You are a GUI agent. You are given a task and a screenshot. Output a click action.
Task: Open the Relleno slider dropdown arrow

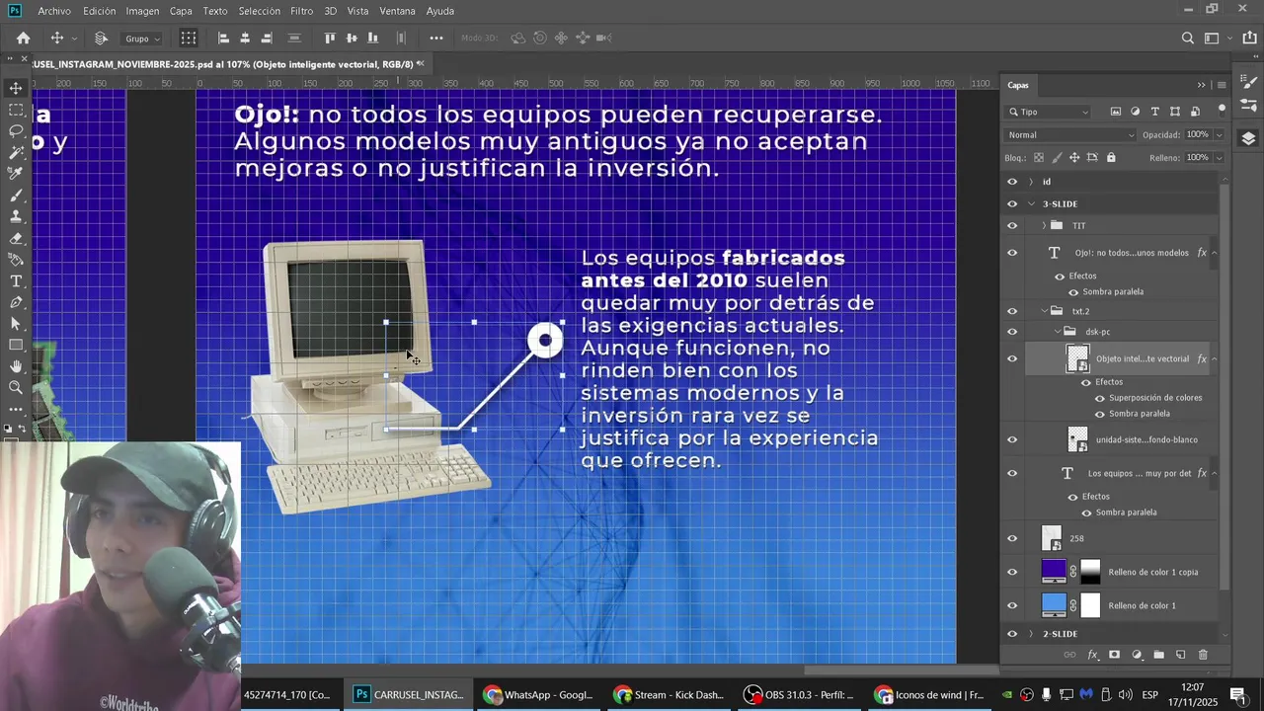pos(1219,158)
